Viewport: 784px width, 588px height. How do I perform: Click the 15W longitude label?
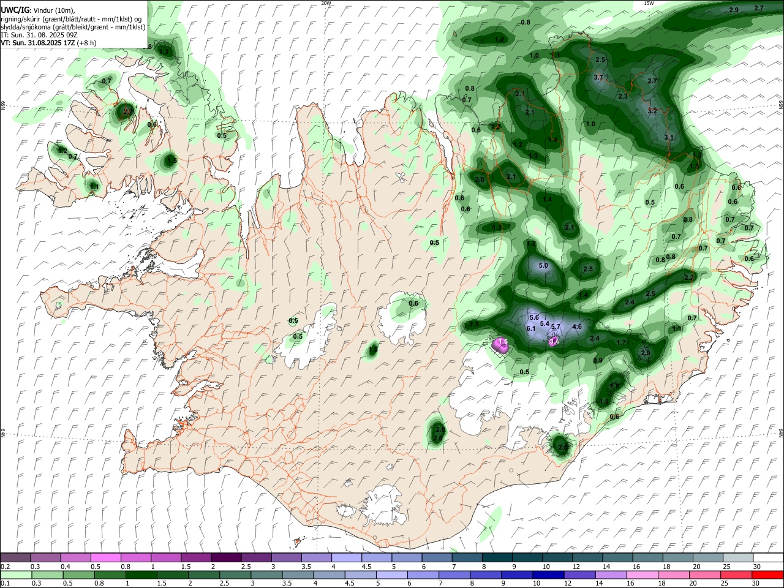click(x=649, y=3)
